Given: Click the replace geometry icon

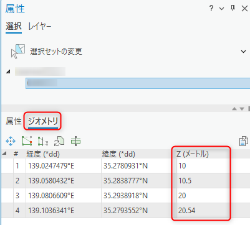Looking at the screenshot, I should pyautogui.click(x=59, y=141).
